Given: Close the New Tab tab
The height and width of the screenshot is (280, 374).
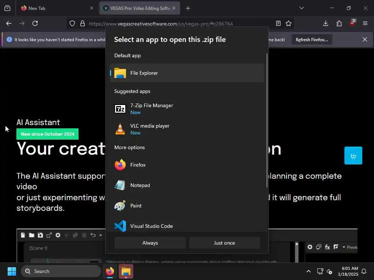Looking at the screenshot, I should coord(92,8).
